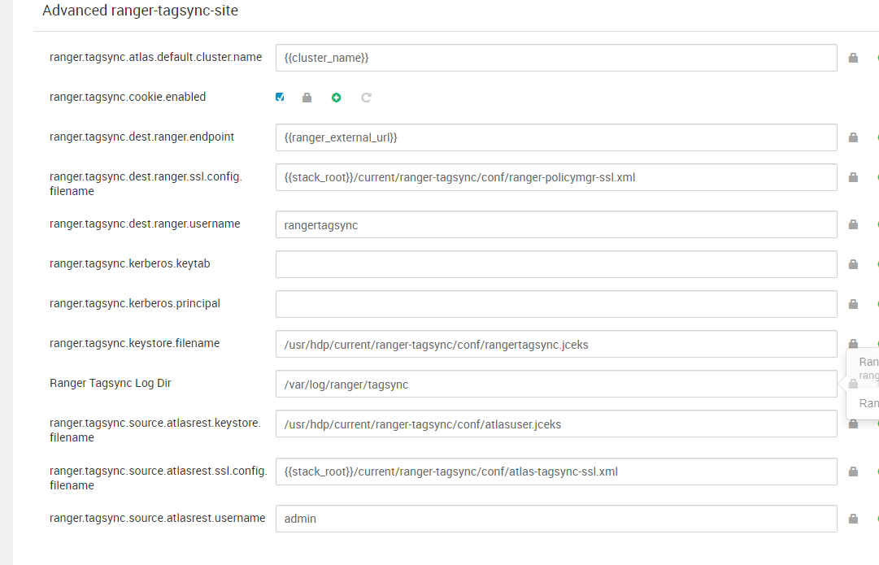Click lock icon for ranger.tagsync.dest.ranger.endpoint
The height and width of the screenshot is (565, 879).
853,137
